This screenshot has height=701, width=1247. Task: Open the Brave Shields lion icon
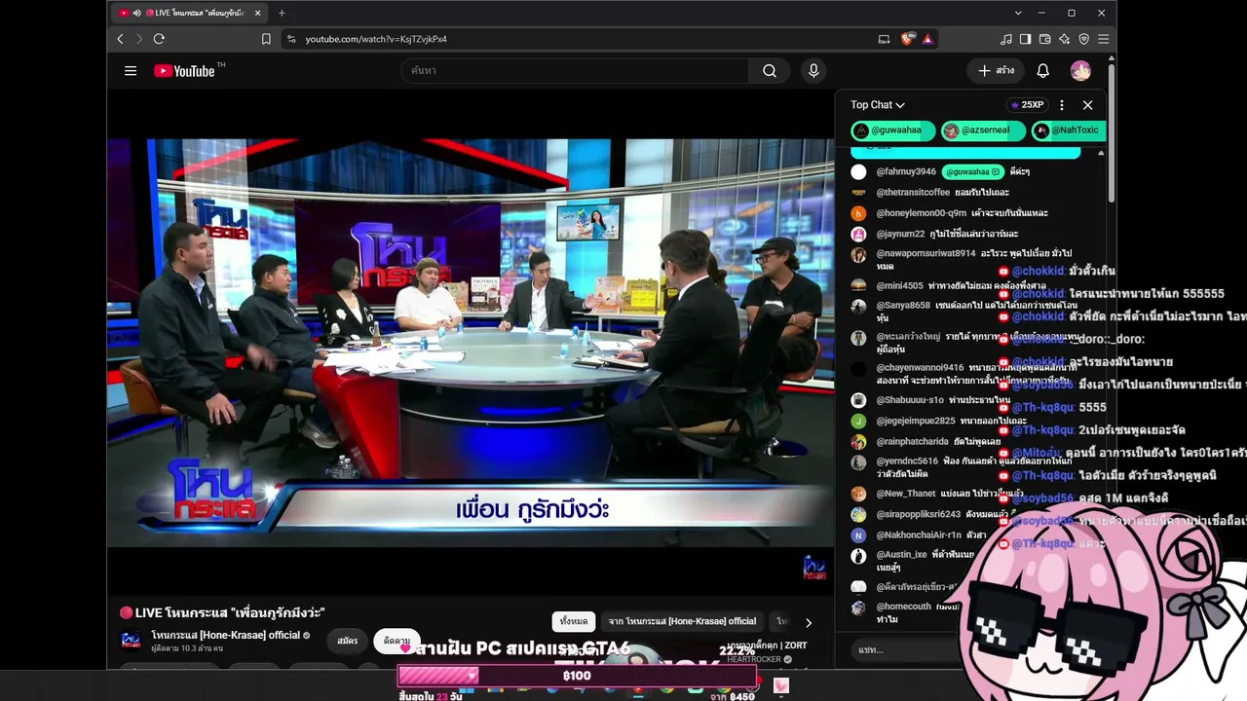[x=907, y=39]
